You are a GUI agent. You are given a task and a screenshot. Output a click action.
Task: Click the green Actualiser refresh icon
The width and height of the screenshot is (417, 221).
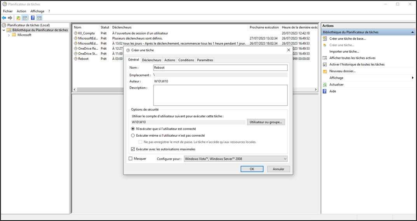(325, 85)
